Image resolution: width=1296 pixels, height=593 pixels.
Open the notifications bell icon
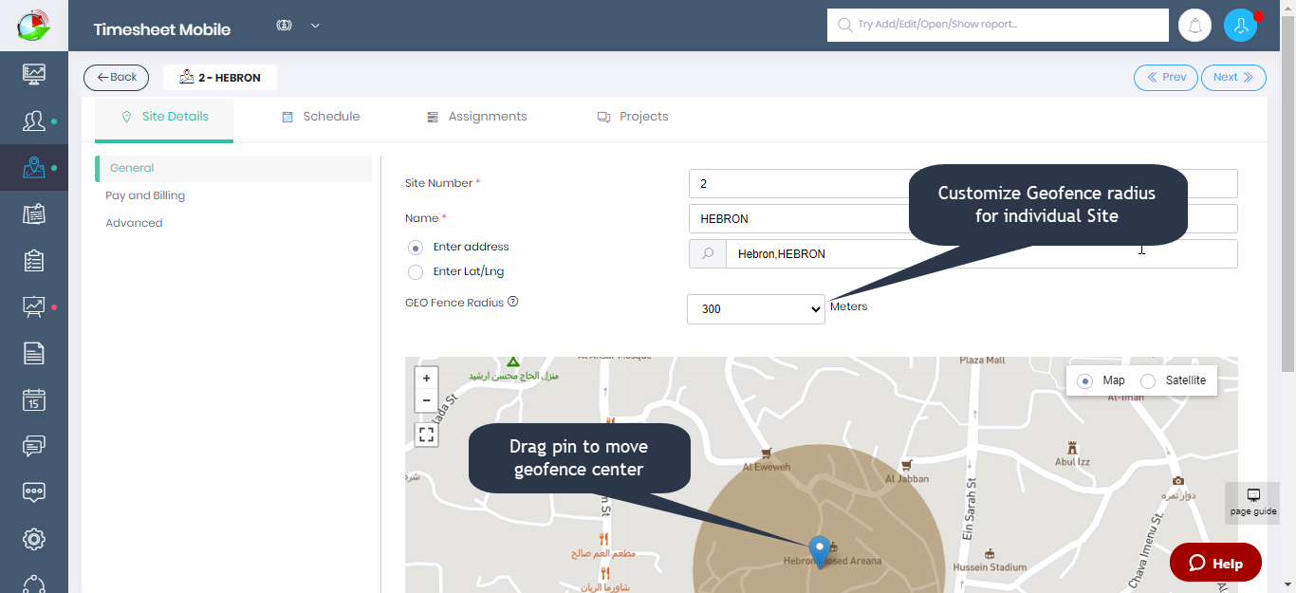click(1194, 26)
